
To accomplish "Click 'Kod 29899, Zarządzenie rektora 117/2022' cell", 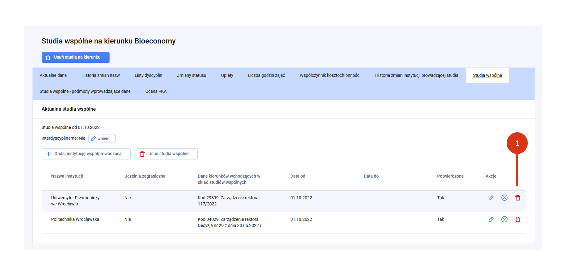I will [x=228, y=201].
